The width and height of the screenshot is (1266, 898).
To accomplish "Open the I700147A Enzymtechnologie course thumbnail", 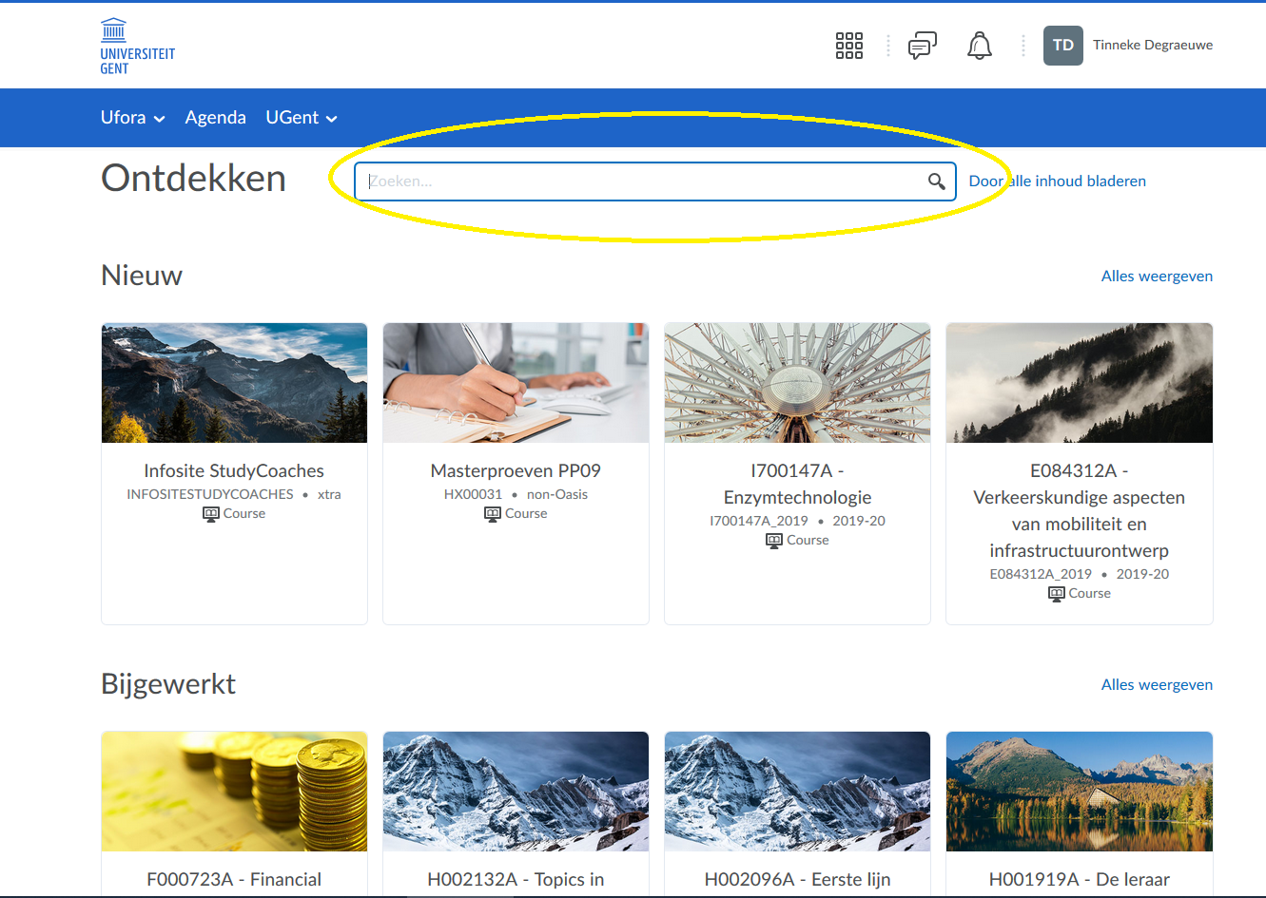I will coord(797,383).
